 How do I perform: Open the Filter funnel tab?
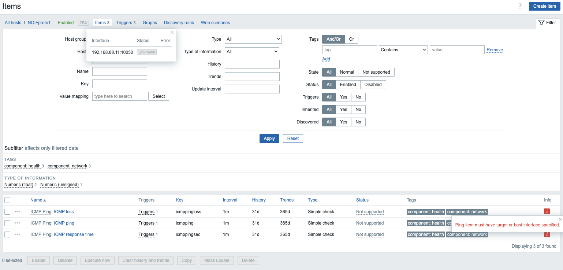coord(548,23)
